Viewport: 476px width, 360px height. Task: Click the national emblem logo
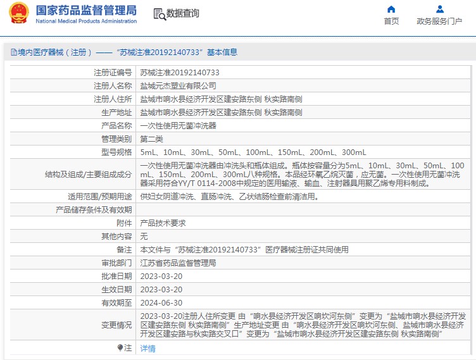click(x=19, y=13)
